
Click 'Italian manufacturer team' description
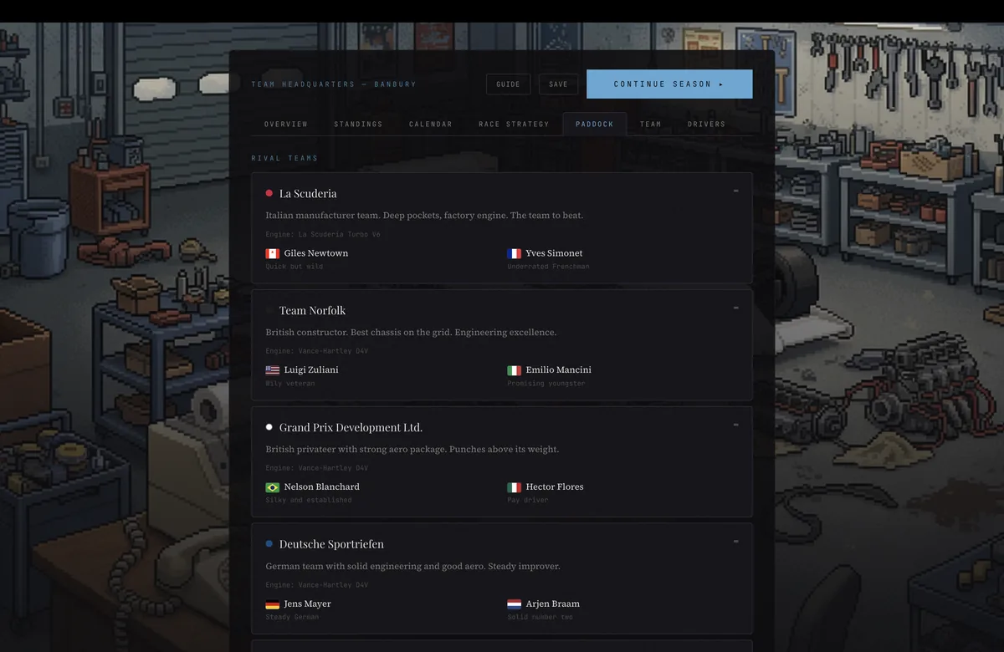424,216
